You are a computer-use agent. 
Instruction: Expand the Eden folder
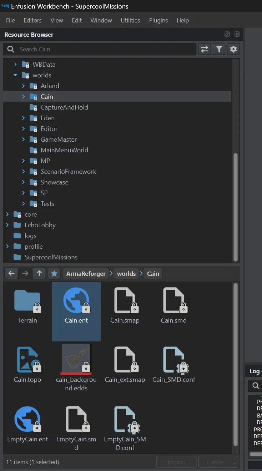pos(23,118)
